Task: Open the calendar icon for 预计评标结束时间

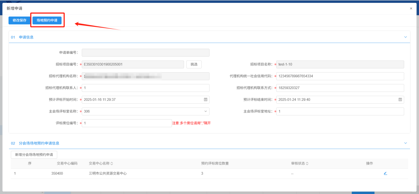Action: [400, 100]
